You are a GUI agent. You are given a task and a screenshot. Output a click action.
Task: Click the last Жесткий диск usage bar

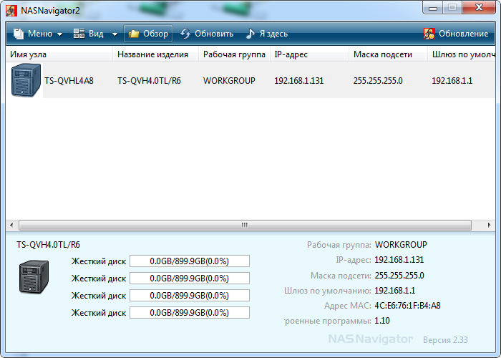189,313
